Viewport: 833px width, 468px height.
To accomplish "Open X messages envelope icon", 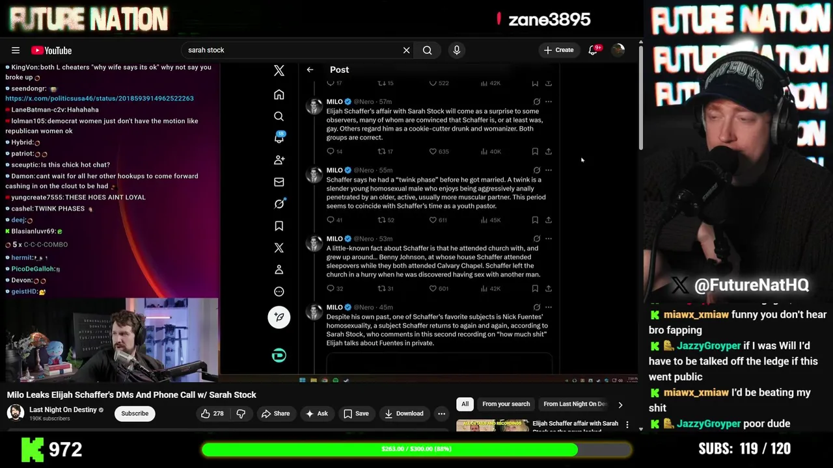I will coord(279,182).
